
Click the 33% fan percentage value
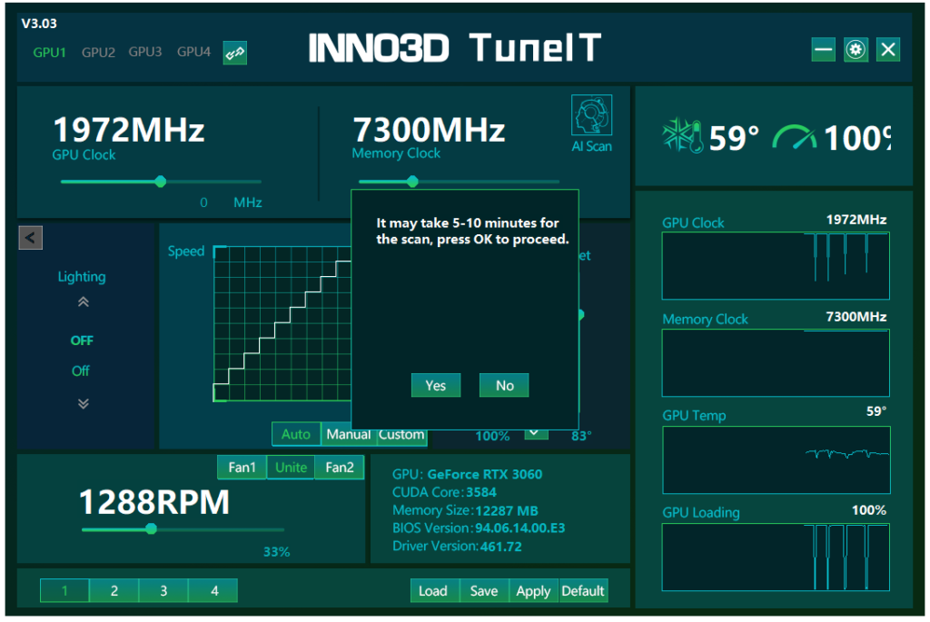click(x=276, y=552)
